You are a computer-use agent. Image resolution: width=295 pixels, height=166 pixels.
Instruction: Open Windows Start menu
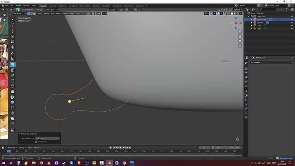click(4, 163)
